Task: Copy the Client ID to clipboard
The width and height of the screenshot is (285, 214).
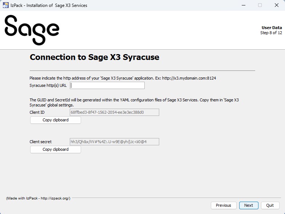Action: pos(56,120)
